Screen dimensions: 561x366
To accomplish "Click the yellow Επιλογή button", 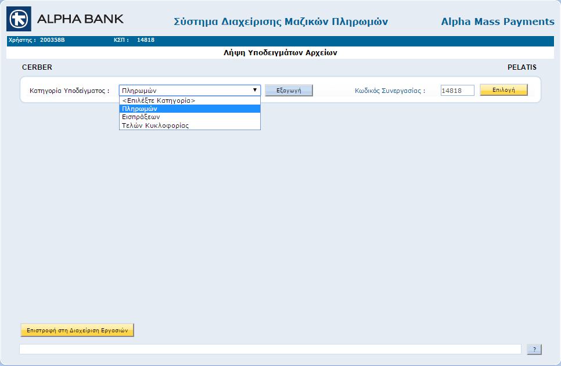I will (504, 90).
